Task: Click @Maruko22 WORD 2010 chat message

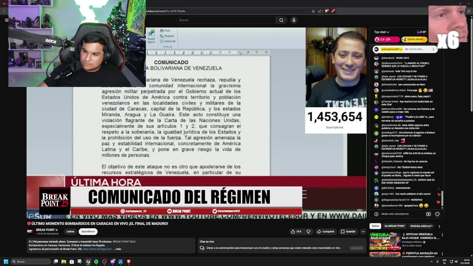Action: click(395, 58)
